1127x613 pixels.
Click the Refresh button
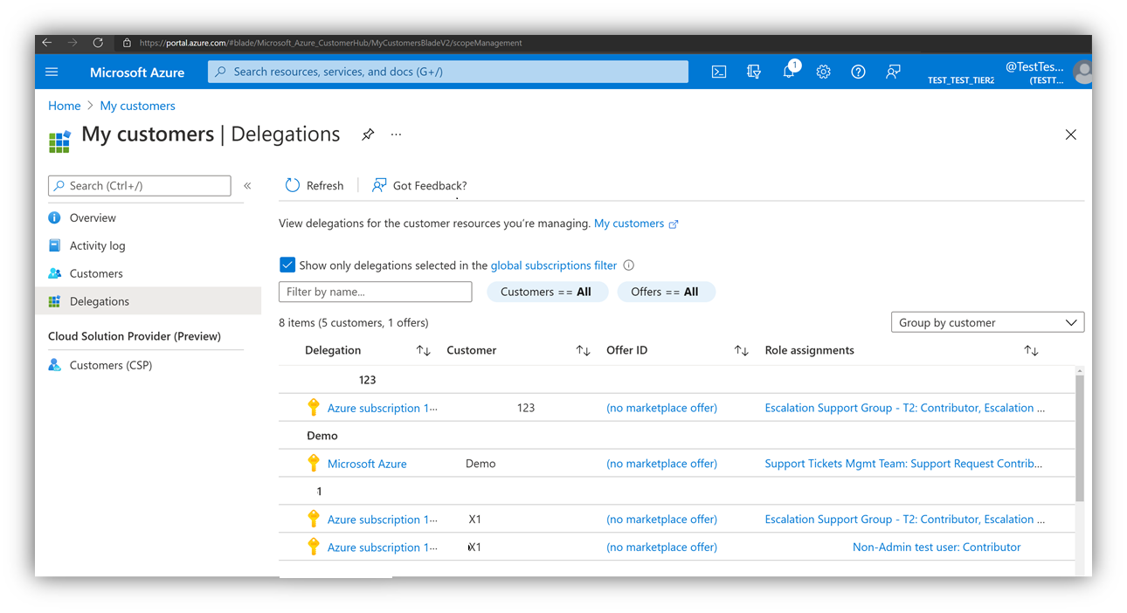pyautogui.click(x=315, y=185)
